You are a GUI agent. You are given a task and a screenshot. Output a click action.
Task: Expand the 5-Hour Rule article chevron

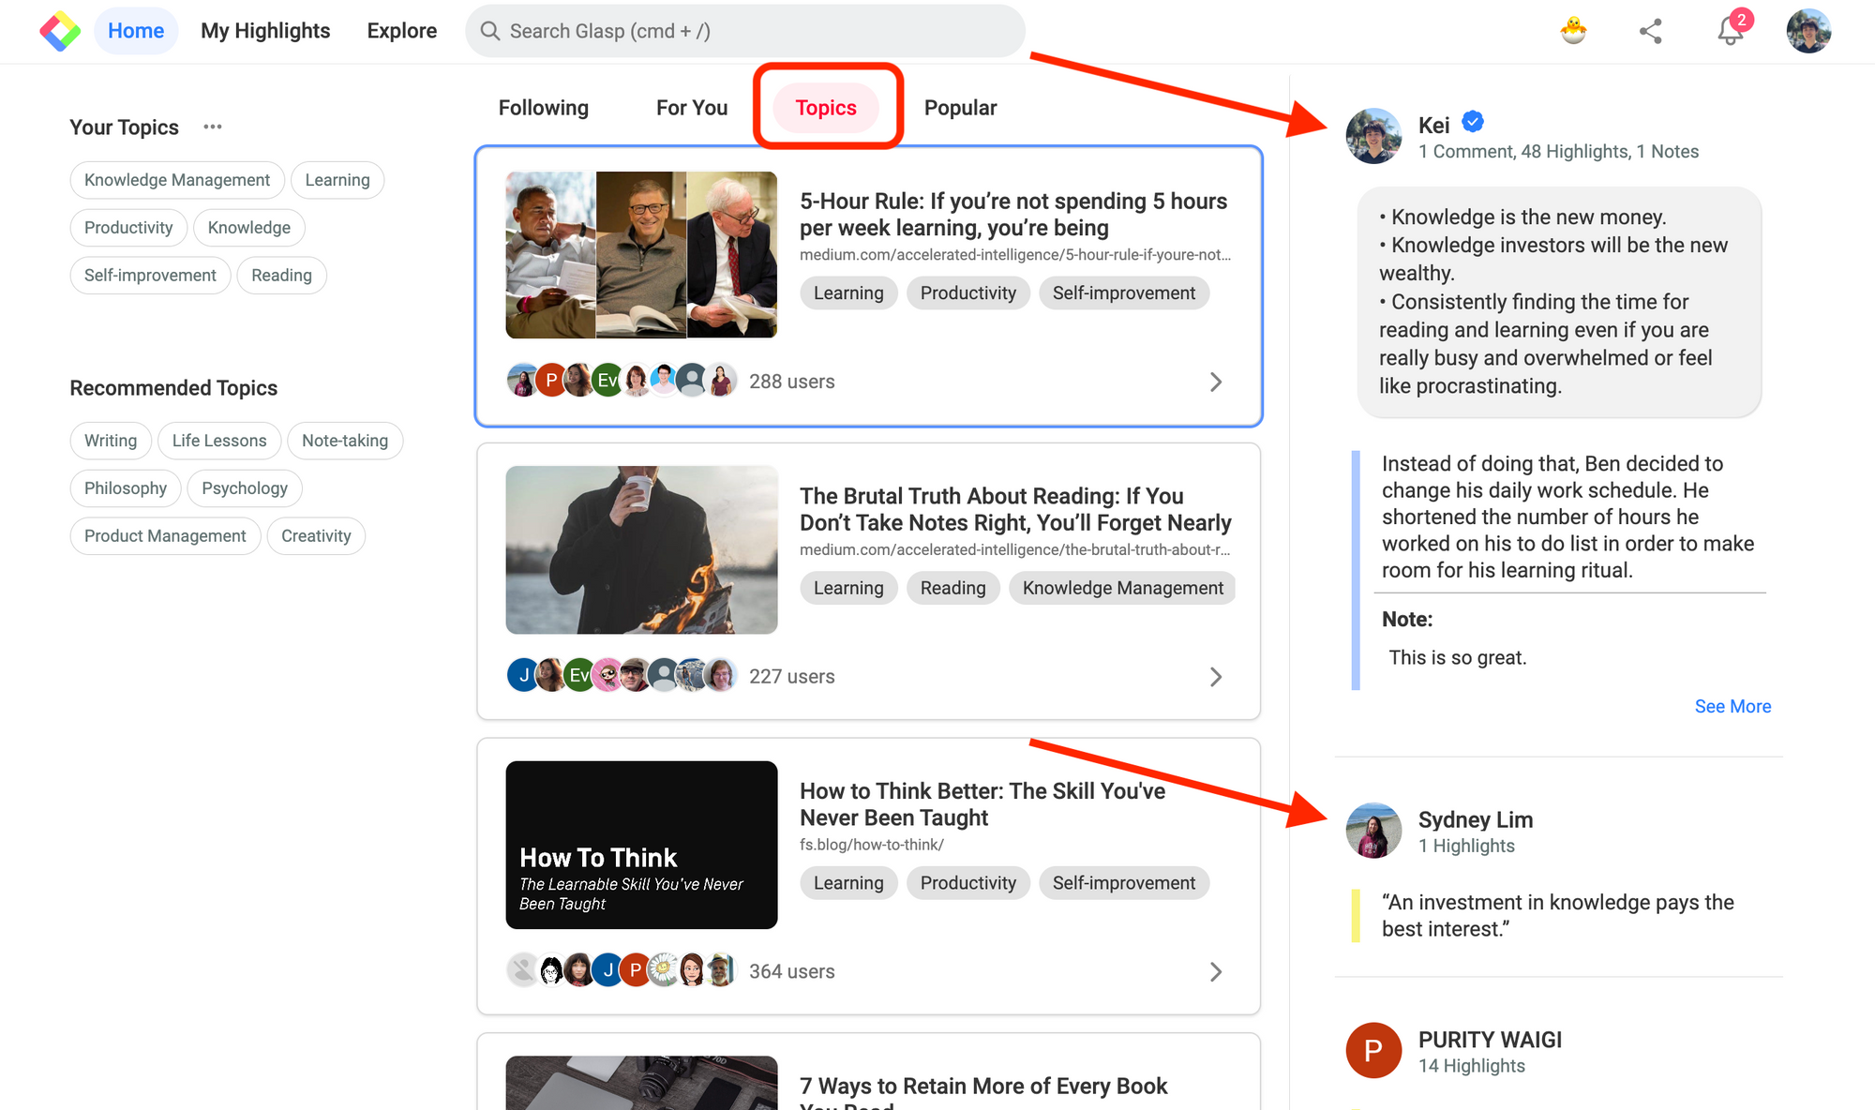click(1216, 382)
